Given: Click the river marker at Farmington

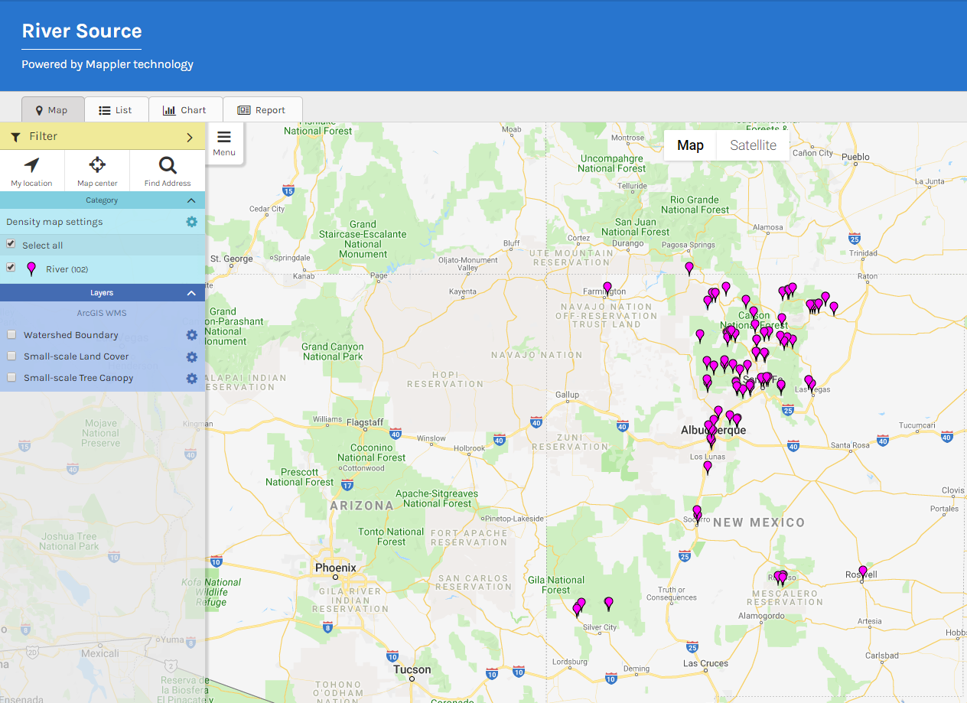Looking at the screenshot, I should coord(607,288).
